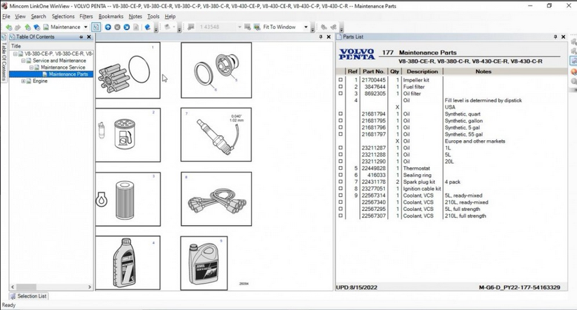The image size is (577, 310).
Task: Close the Parts List panel
Action: (563, 37)
